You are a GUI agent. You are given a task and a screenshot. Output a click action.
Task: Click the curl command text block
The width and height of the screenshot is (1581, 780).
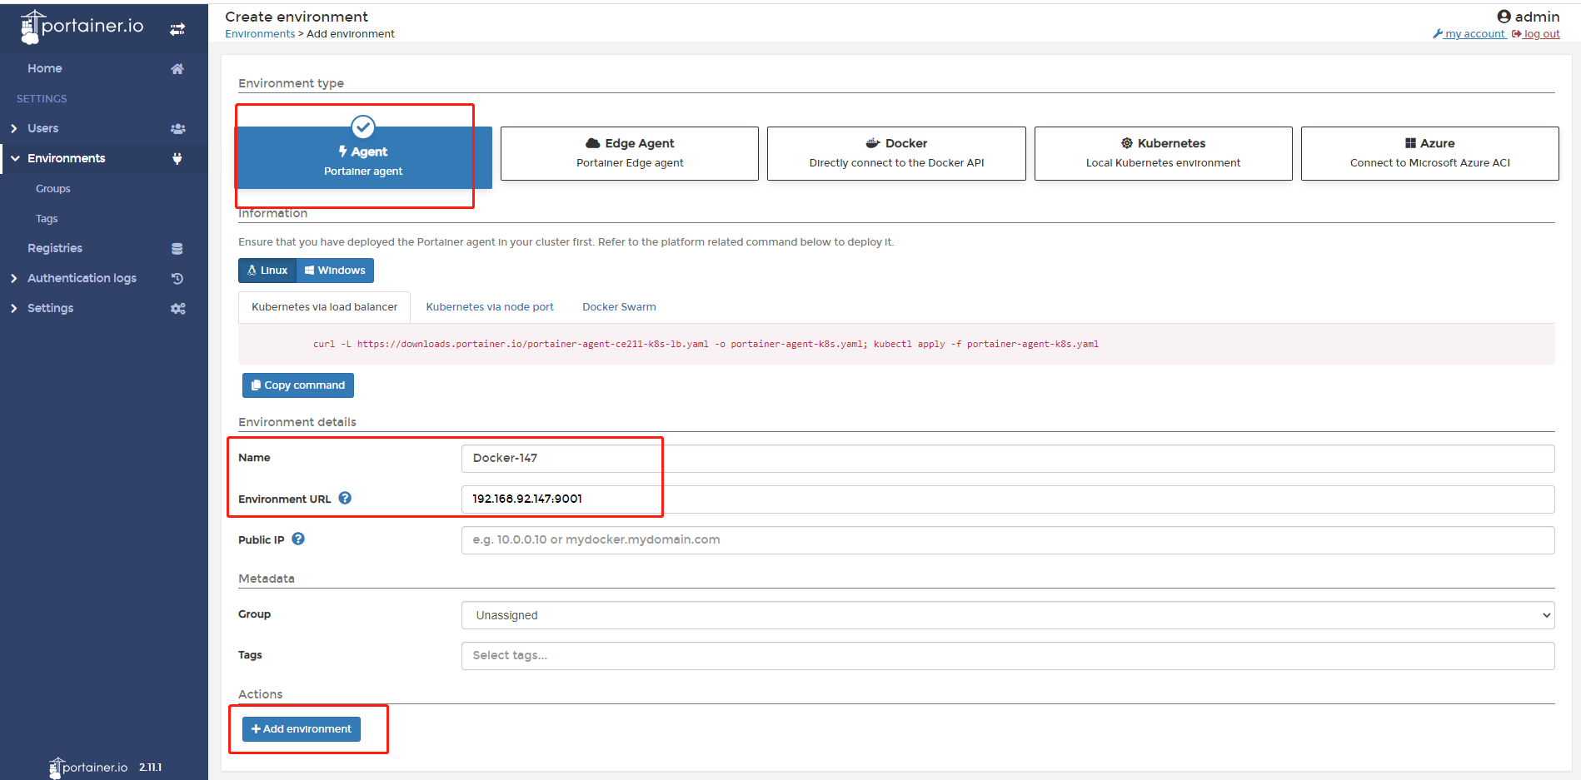coord(896,344)
